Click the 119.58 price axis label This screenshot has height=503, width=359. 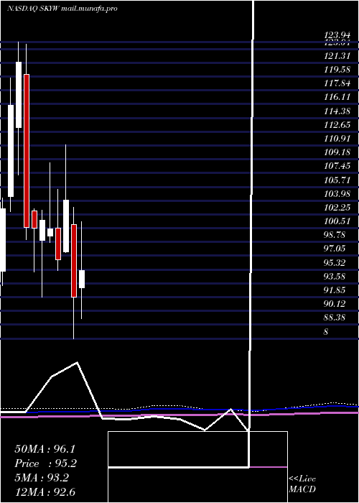coord(337,70)
